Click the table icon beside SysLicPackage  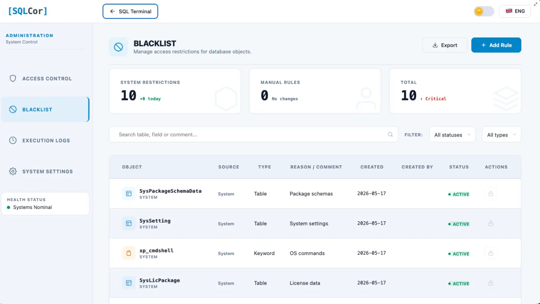(129, 283)
